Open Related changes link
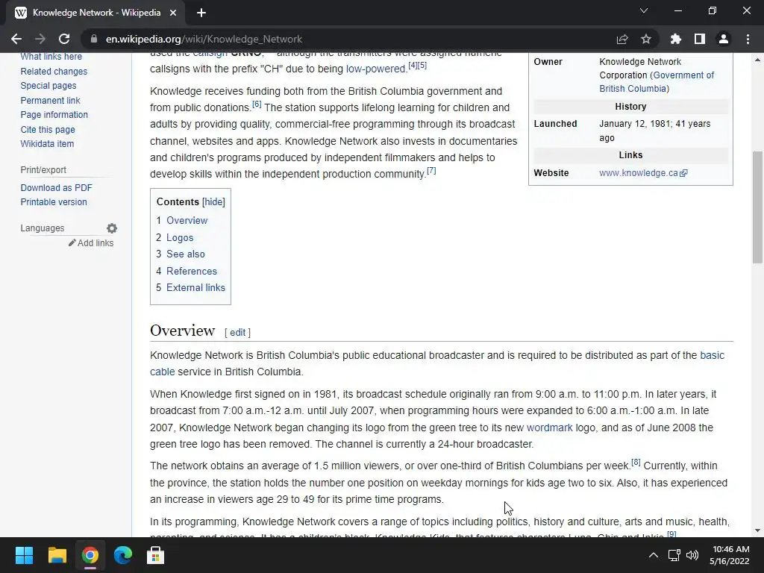This screenshot has height=573, width=764. click(x=54, y=71)
